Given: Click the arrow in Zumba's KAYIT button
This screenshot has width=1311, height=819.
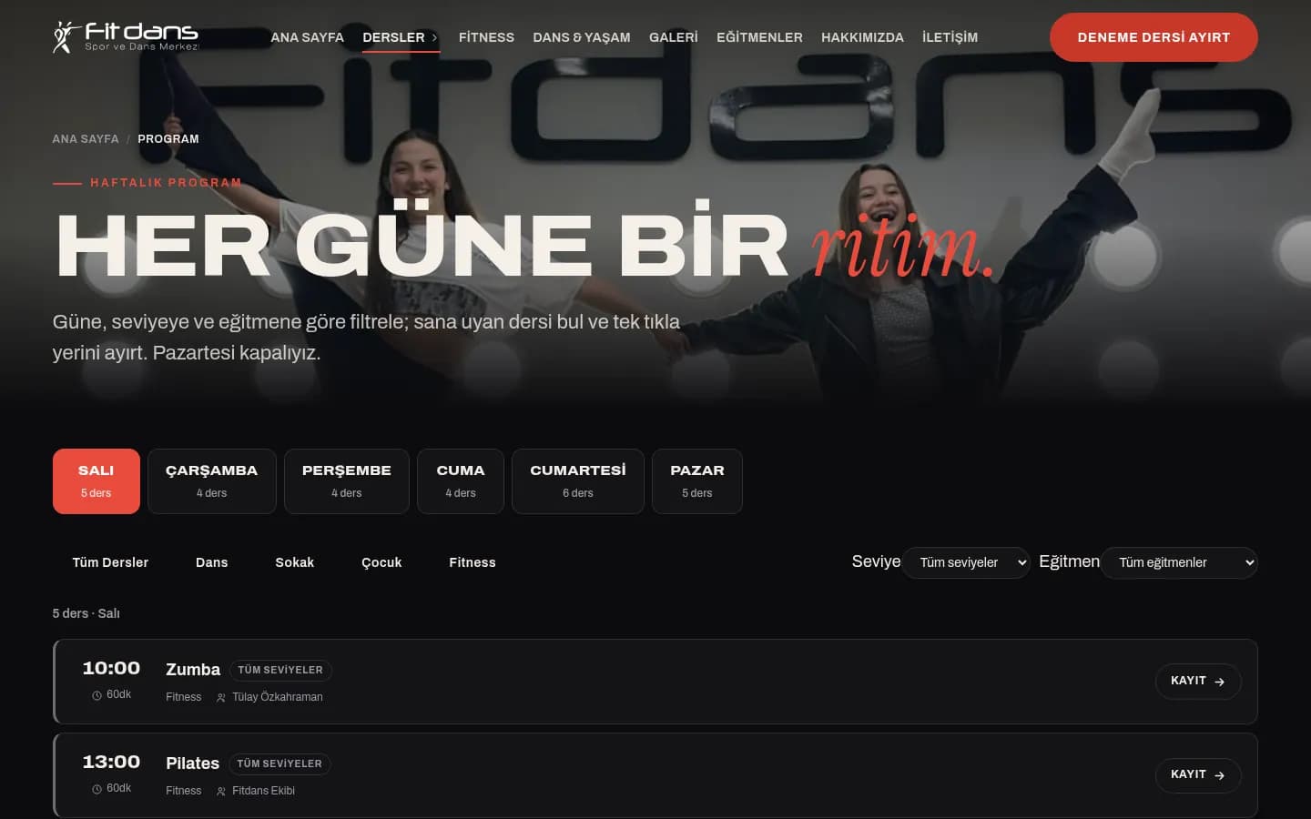Looking at the screenshot, I should point(1219,682).
